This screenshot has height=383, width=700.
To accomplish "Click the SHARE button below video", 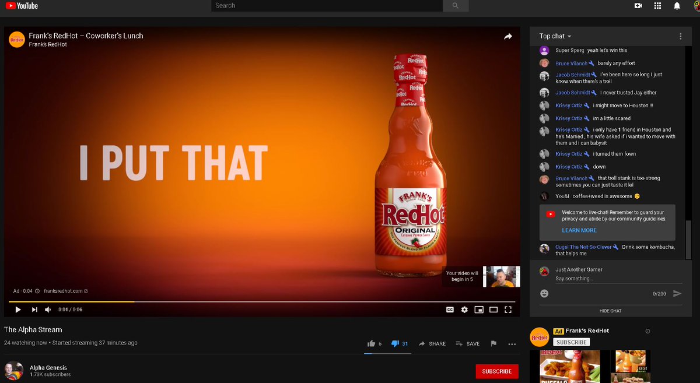I will pyautogui.click(x=432, y=343).
